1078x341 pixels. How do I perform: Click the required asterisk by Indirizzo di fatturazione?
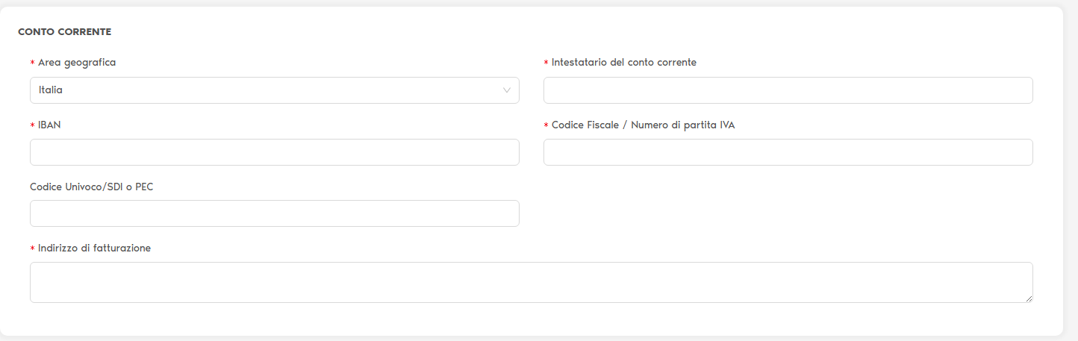click(x=33, y=249)
